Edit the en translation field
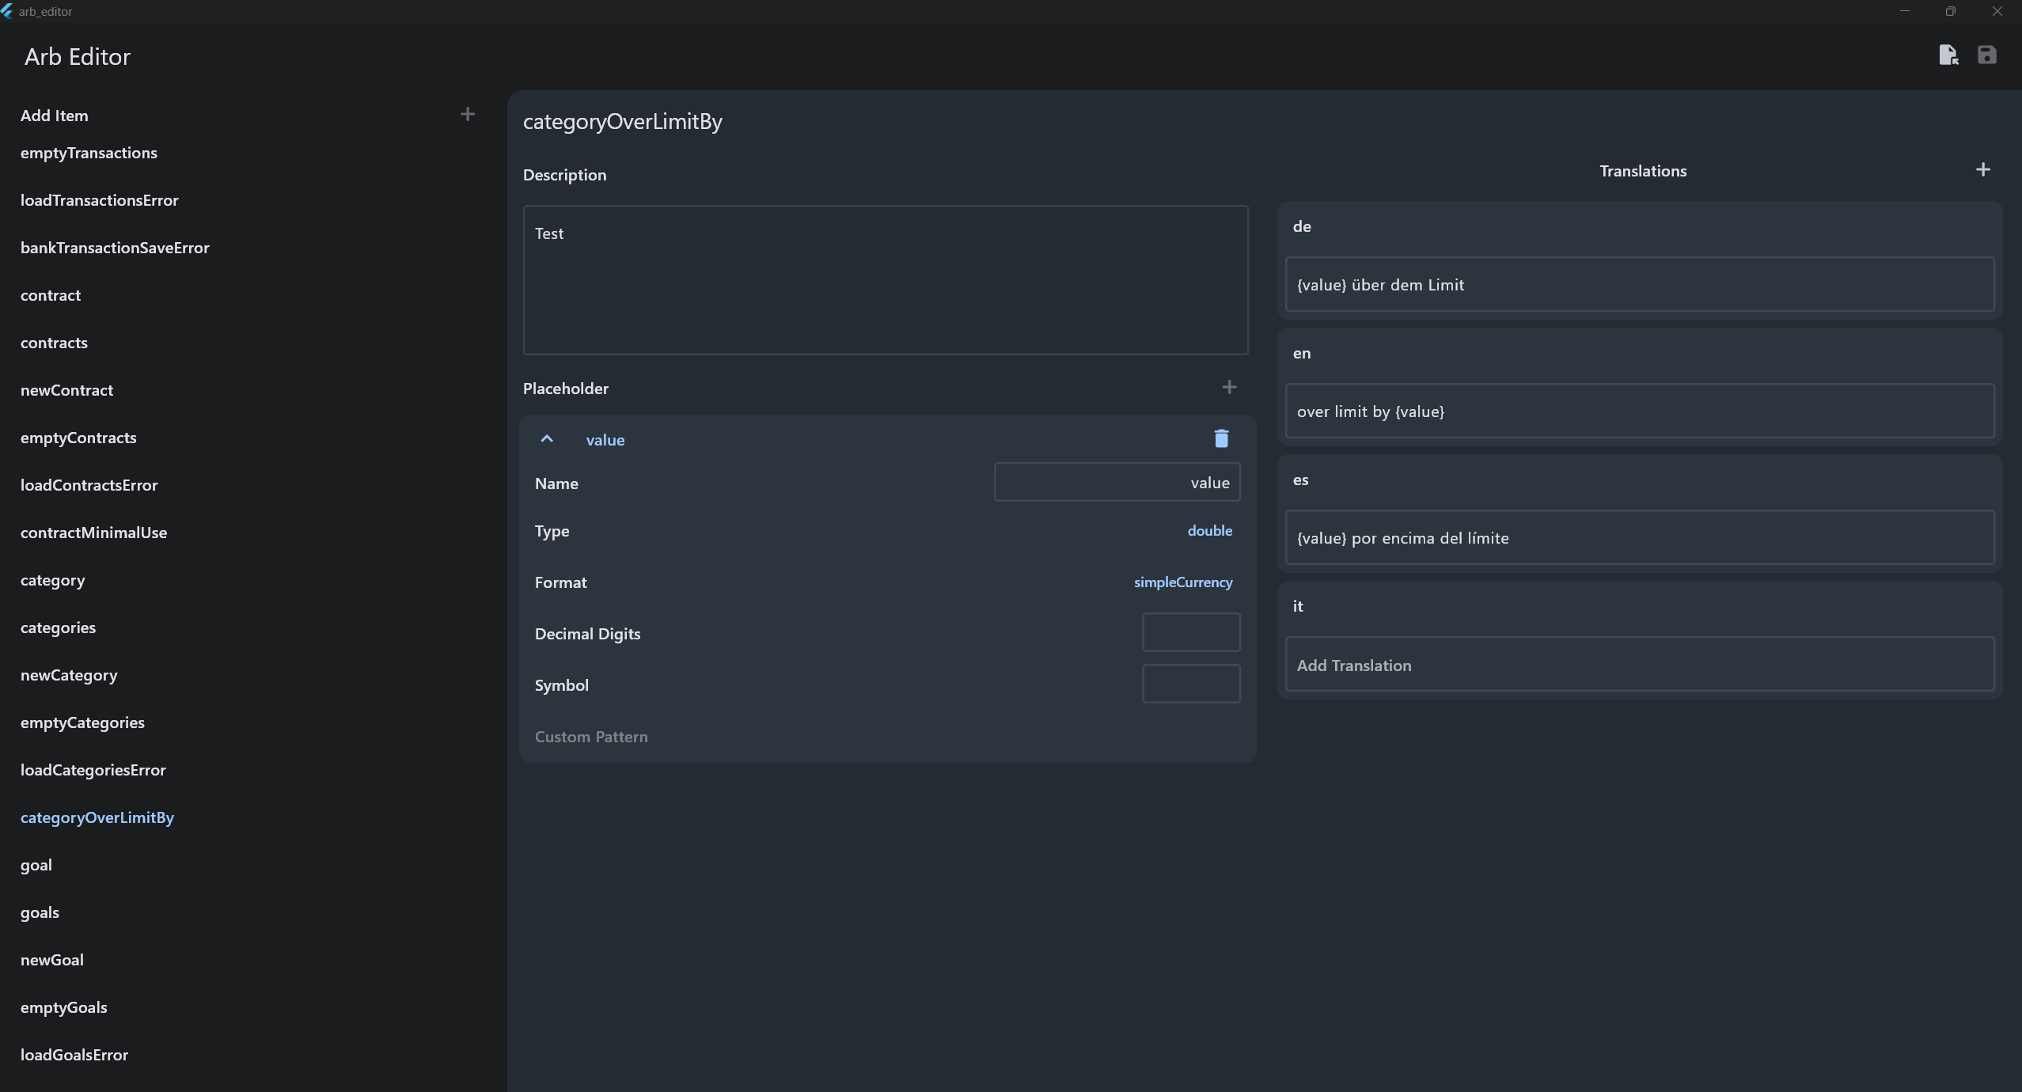Screen dimensions: 2022x1092 pyautogui.click(x=1640, y=411)
